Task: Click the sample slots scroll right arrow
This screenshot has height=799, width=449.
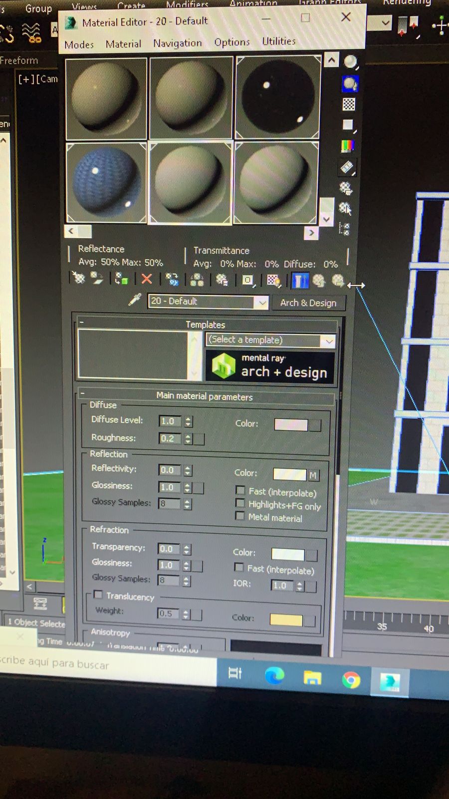Action: tap(311, 232)
